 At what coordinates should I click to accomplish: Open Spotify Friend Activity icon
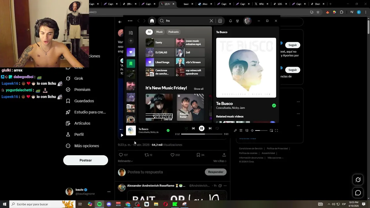click(237, 21)
